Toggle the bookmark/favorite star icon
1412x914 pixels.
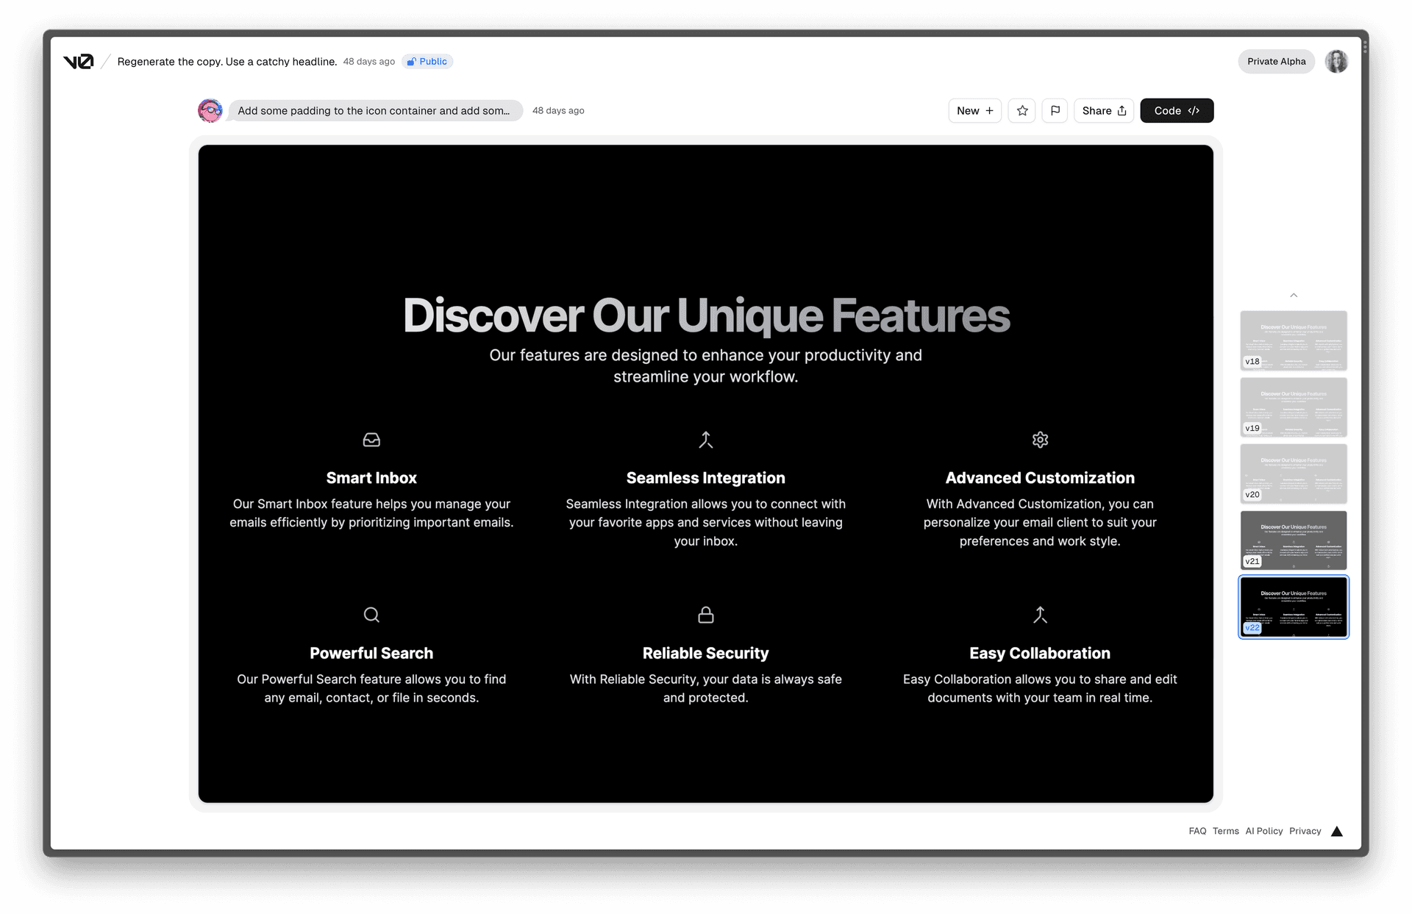click(x=1022, y=110)
